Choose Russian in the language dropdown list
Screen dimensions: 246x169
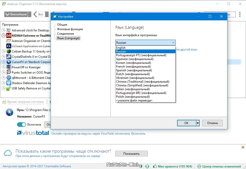(x=145, y=51)
